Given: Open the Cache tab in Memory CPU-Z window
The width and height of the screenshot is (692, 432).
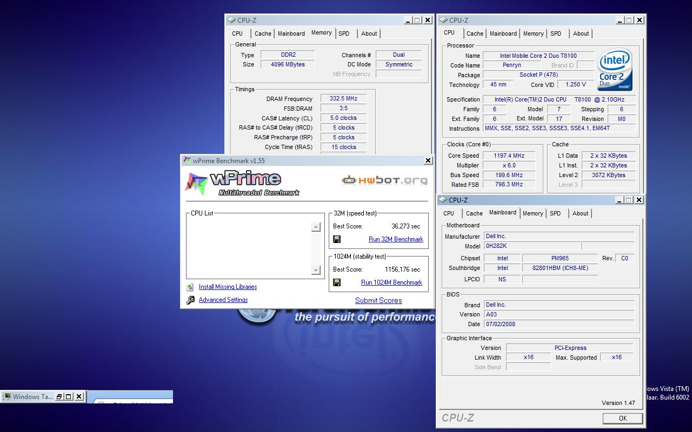Looking at the screenshot, I should (263, 33).
